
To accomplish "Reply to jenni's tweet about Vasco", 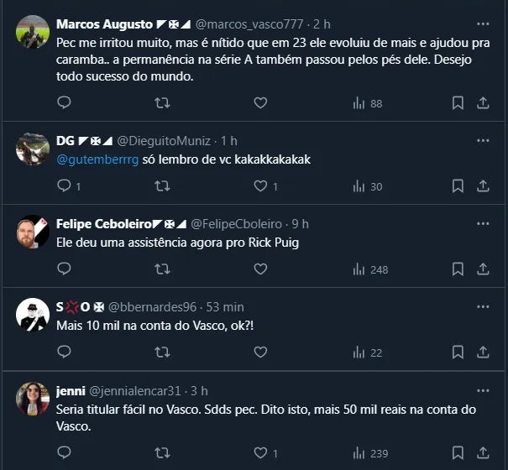I will coord(65,453).
